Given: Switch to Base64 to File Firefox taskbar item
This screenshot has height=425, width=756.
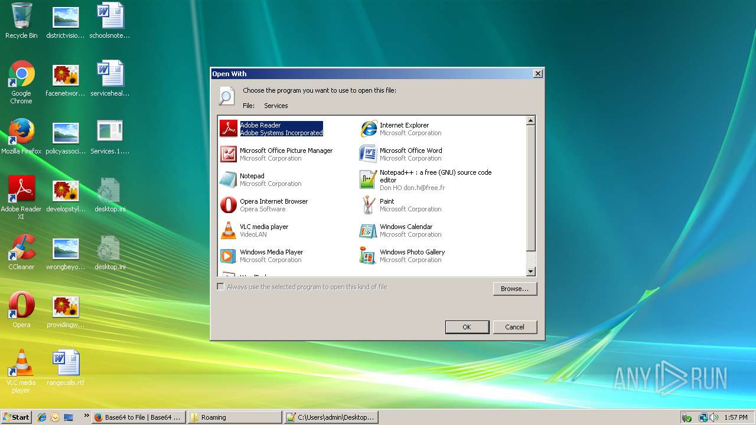Looking at the screenshot, I should [139, 417].
